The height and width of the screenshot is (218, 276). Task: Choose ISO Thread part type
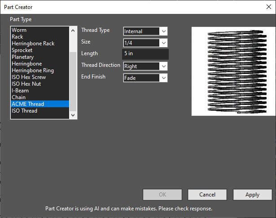pyautogui.click(x=40, y=111)
